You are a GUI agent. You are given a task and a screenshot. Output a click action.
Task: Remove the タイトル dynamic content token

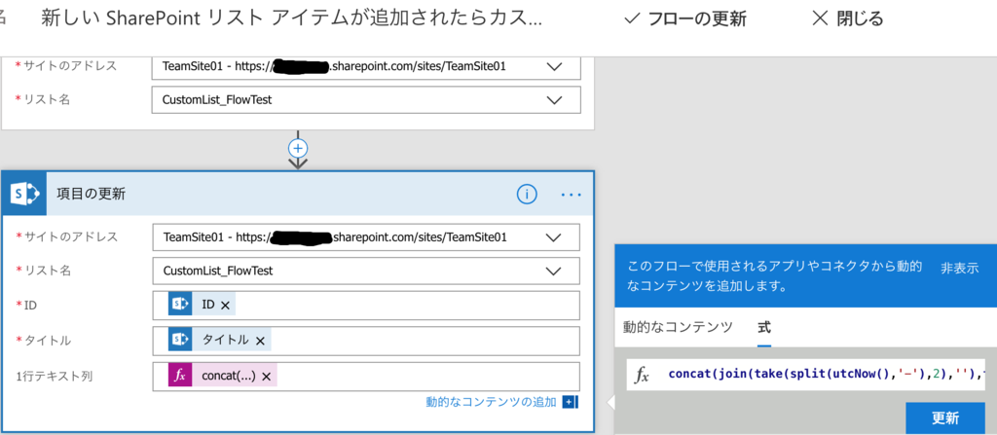[x=259, y=341]
